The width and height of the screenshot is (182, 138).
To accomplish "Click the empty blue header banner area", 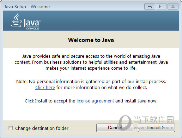I will pyautogui.click(x=109, y=20).
